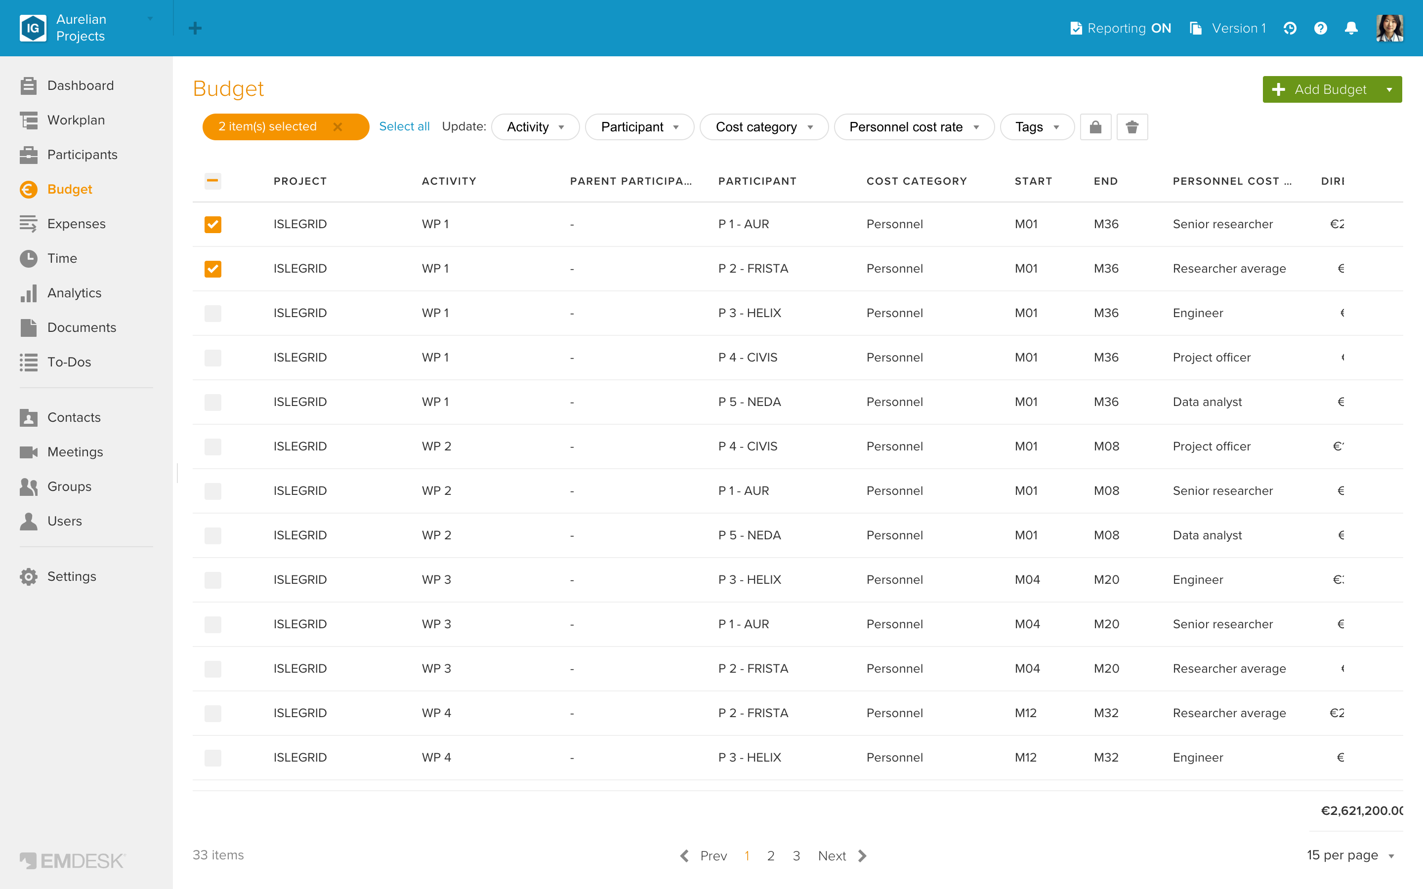The height and width of the screenshot is (889, 1423).
Task: Click the Select all link
Action: point(404,126)
